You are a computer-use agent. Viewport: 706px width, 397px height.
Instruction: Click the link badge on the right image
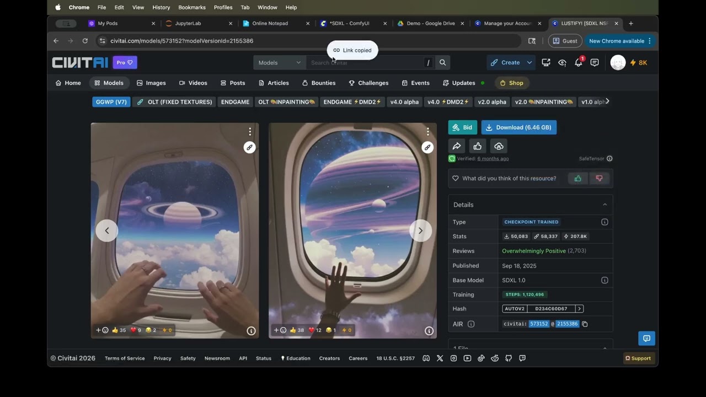coord(427,147)
